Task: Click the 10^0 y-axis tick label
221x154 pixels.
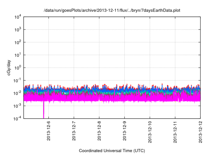Action: point(18,68)
